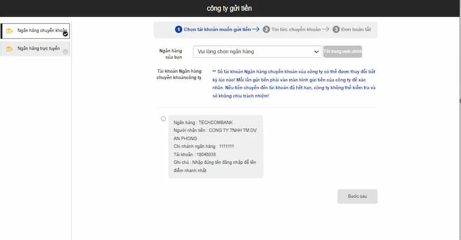The height and width of the screenshot is (240, 461).
Task: Click the gray button beside the bank dropdown
Action: (x=342, y=51)
